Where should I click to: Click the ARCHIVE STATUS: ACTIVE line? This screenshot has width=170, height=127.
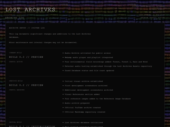click(x=153, y=18)
